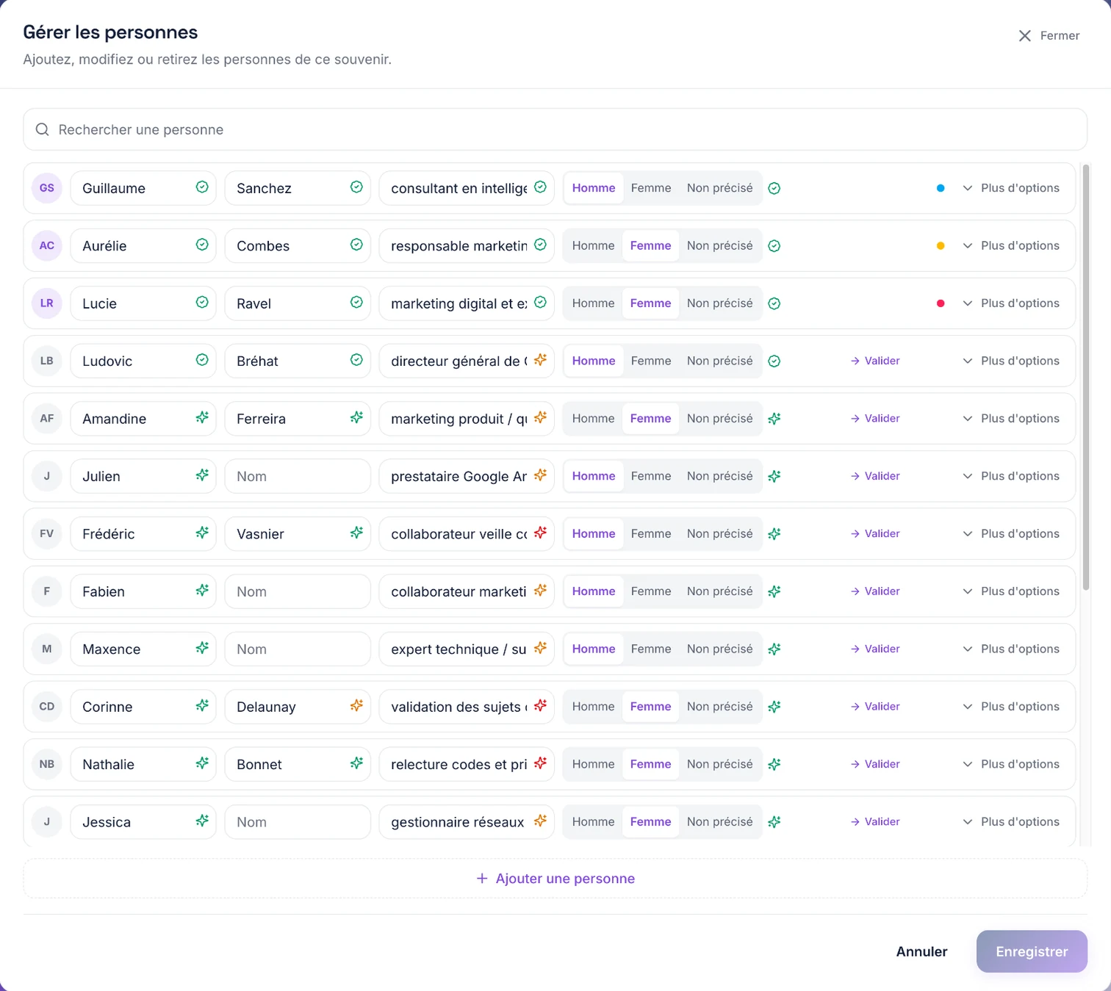
Task: Click the red sparkle icon in Frédéric's role field
Action: coord(540,533)
